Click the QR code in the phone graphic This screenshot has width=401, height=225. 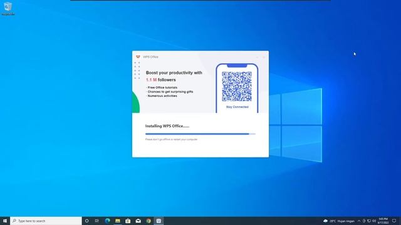tap(237, 86)
